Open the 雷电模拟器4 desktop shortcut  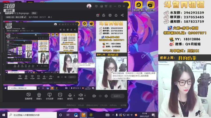click(x=139, y=6)
